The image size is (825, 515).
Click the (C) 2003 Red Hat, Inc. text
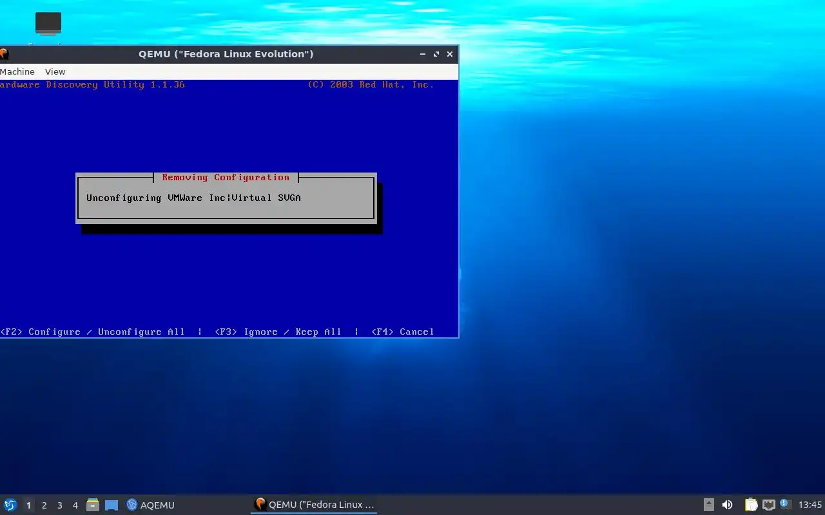coord(371,84)
